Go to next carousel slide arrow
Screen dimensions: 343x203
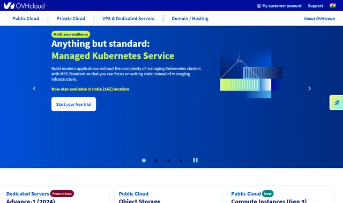pyautogui.click(x=309, y=88)
